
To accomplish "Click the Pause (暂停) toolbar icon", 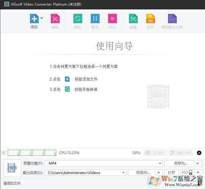I will coord(95,19).
